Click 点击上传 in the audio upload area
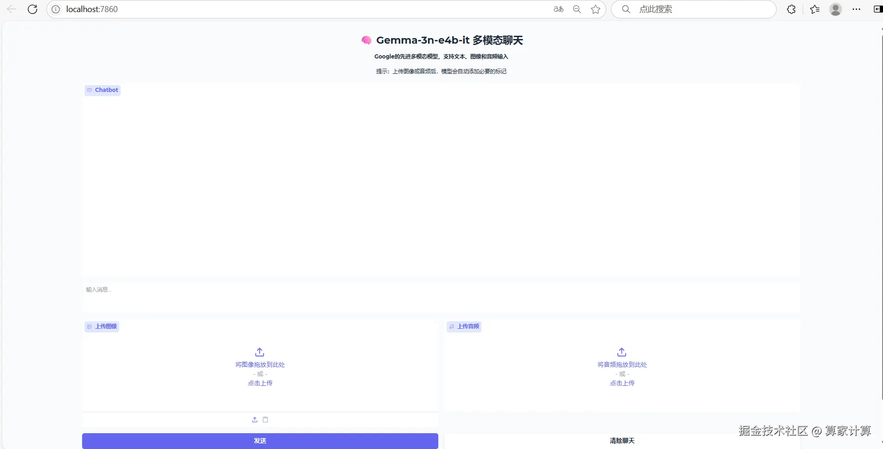 click(x=622, y=383)
